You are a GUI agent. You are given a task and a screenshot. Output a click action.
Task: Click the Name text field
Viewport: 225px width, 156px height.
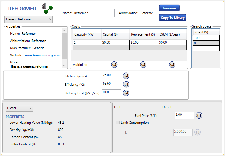(94, 13)
